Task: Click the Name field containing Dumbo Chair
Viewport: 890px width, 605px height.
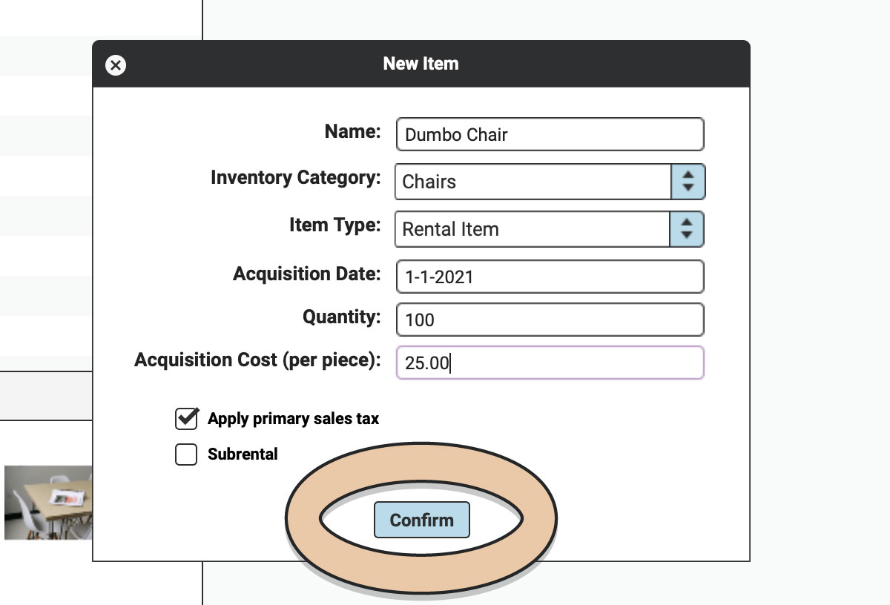Action: point(550,134)
